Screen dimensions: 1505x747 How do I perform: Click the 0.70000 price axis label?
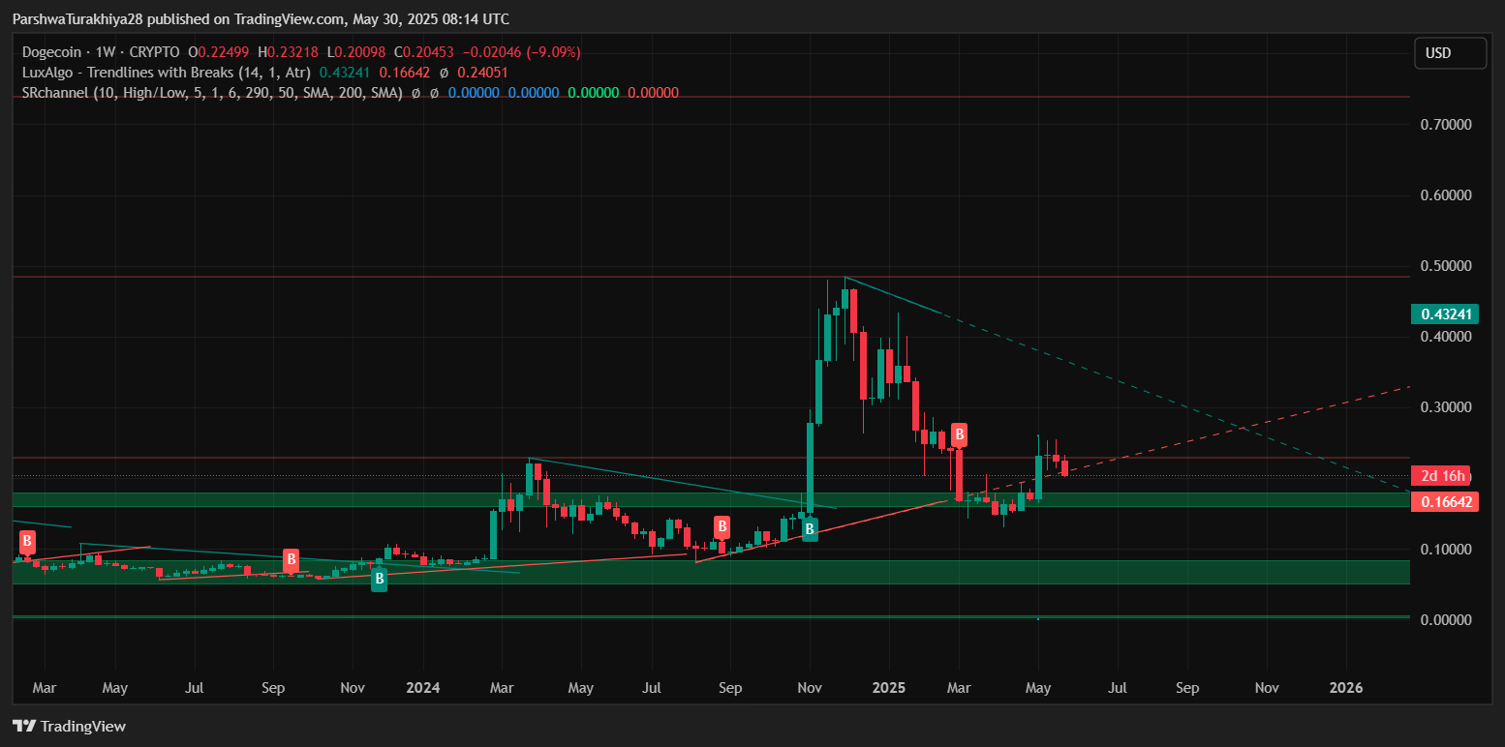click(1445, 125)
